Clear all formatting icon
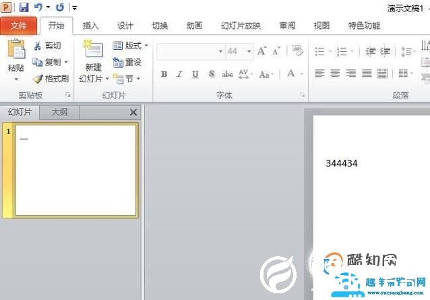The image size is (430, 300). (297, 51)
